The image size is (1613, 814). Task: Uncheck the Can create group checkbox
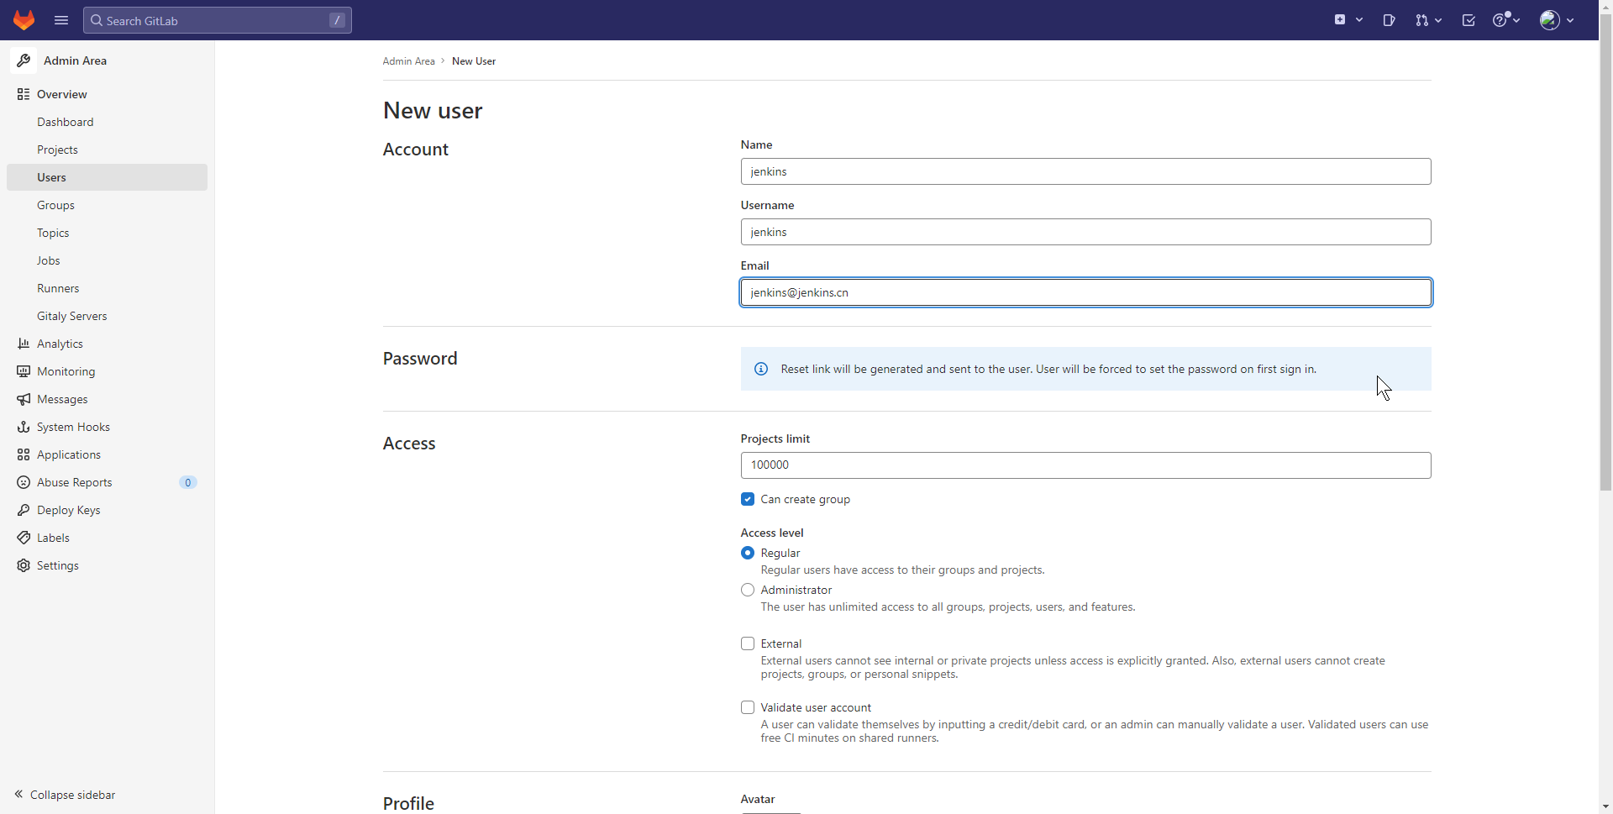(748, 499)
